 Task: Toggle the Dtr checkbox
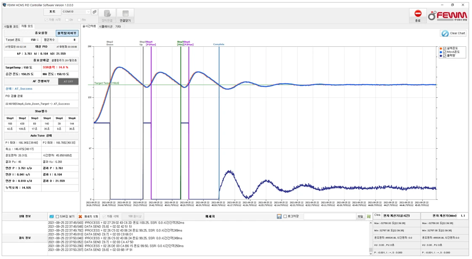point(67,20)
